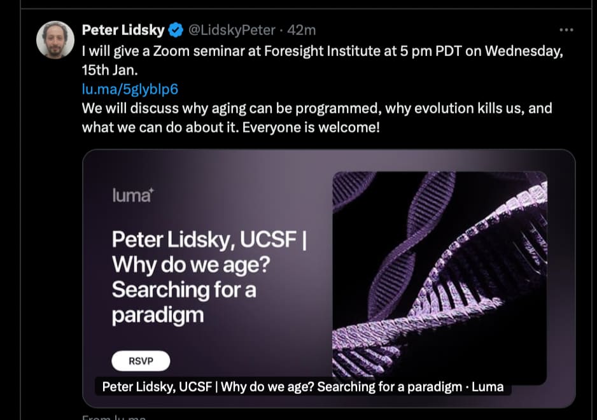
Task: Click the Peter Lidsky display name
Action: [123, 30]
